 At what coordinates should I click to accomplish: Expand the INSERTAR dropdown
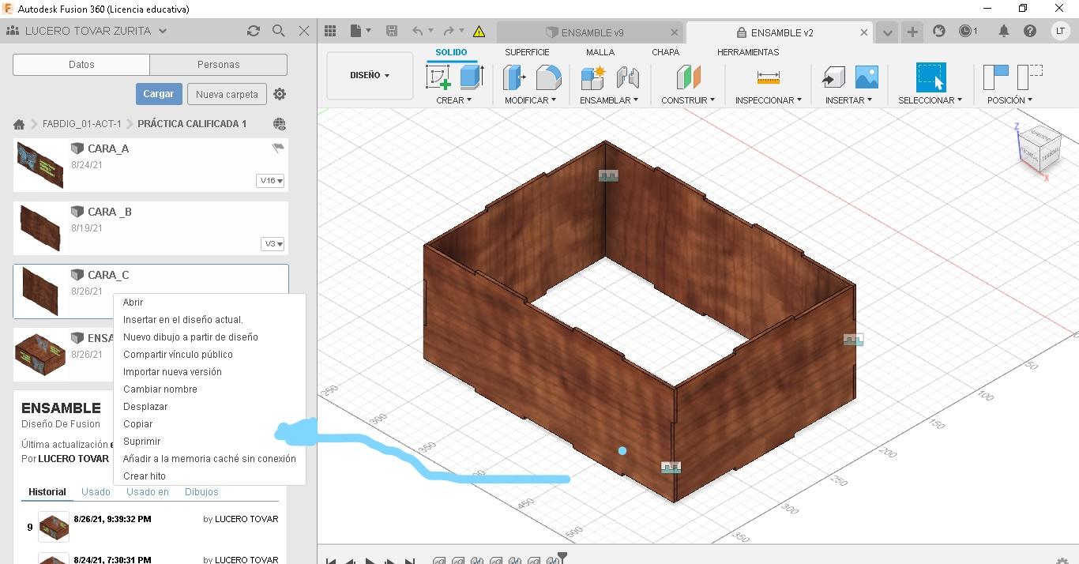(x=848, y=100)
